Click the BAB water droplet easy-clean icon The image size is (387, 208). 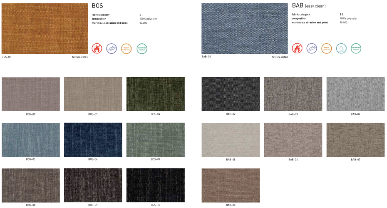point(341,48)
